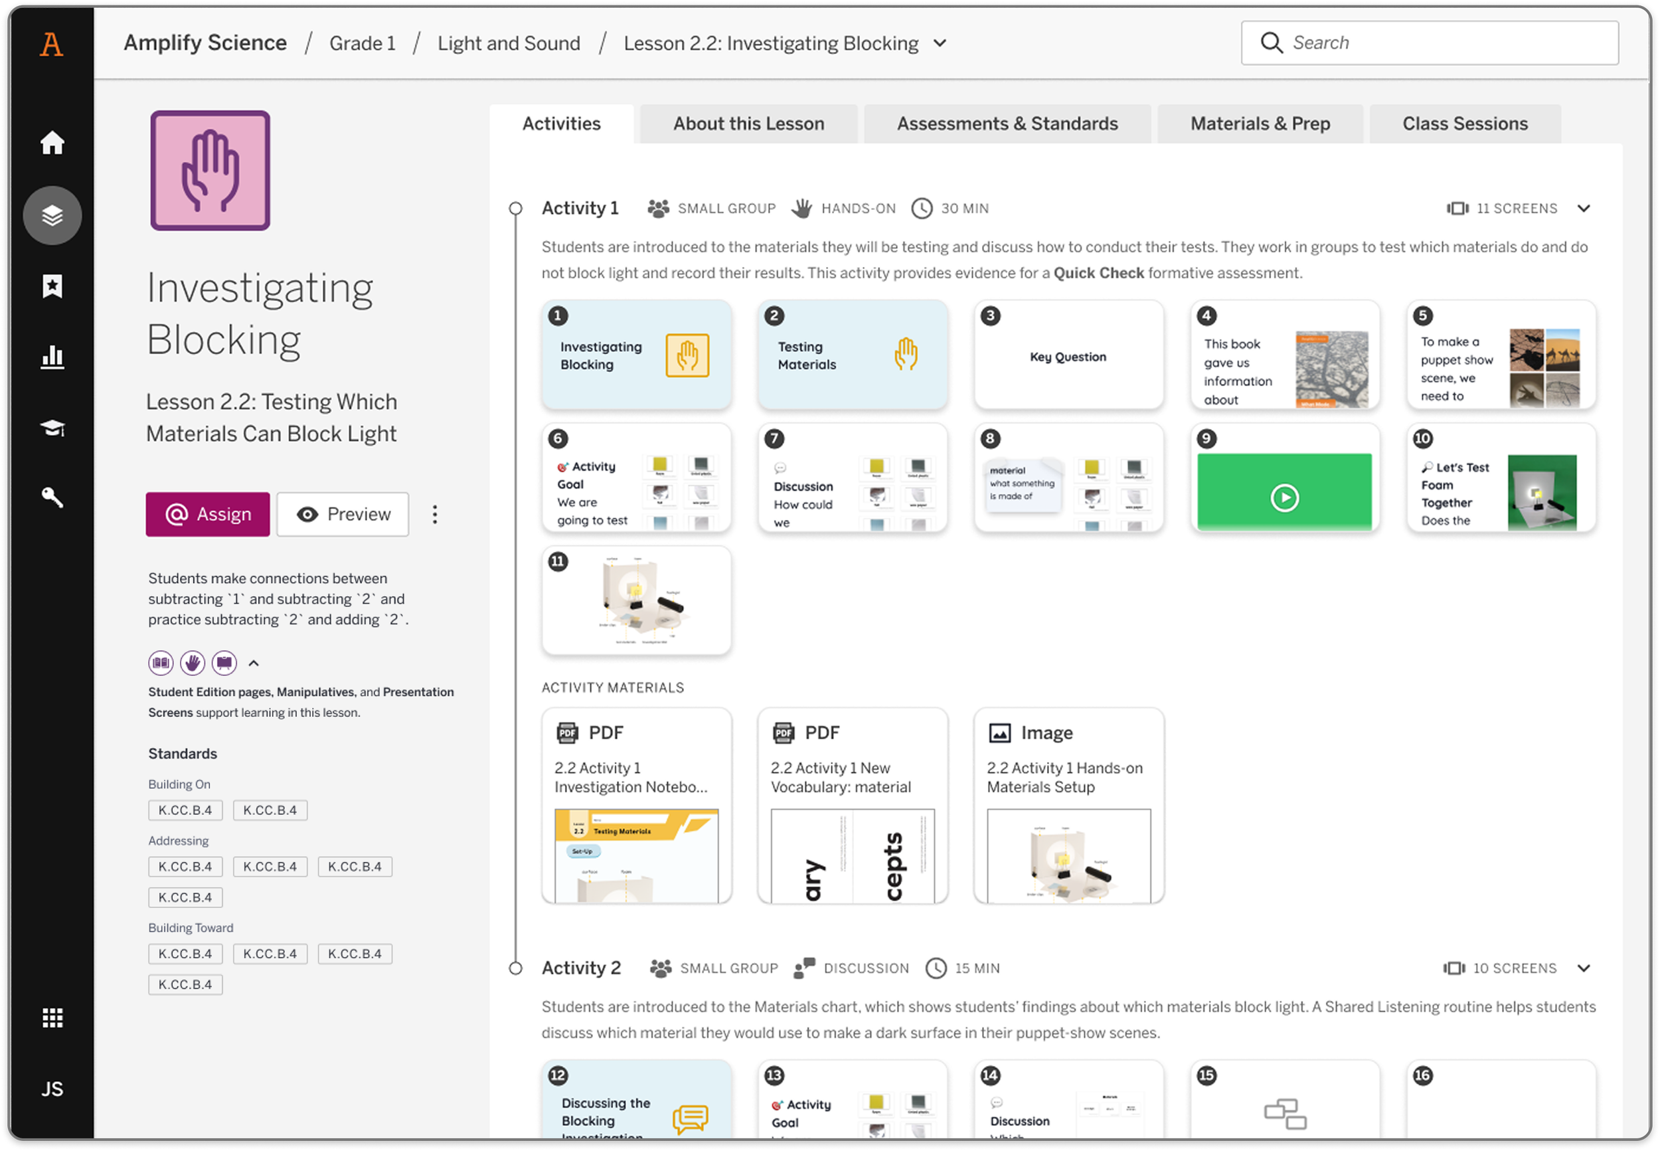1660x1151 pixels.
Task: Collapse the Activity 2 screens list
Action: click(1584, 968)
